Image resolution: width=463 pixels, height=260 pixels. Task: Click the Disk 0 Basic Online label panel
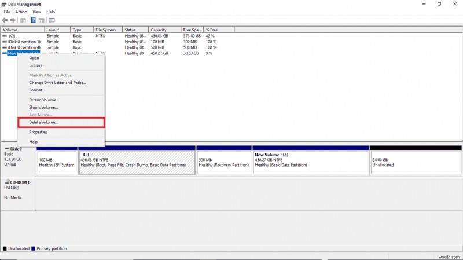point(19,160)
